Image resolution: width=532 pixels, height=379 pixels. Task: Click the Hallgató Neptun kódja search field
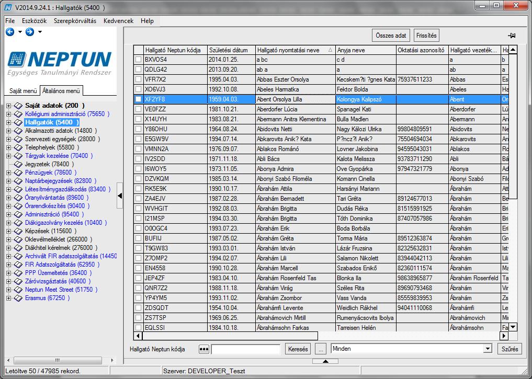(x=246, y=349)
